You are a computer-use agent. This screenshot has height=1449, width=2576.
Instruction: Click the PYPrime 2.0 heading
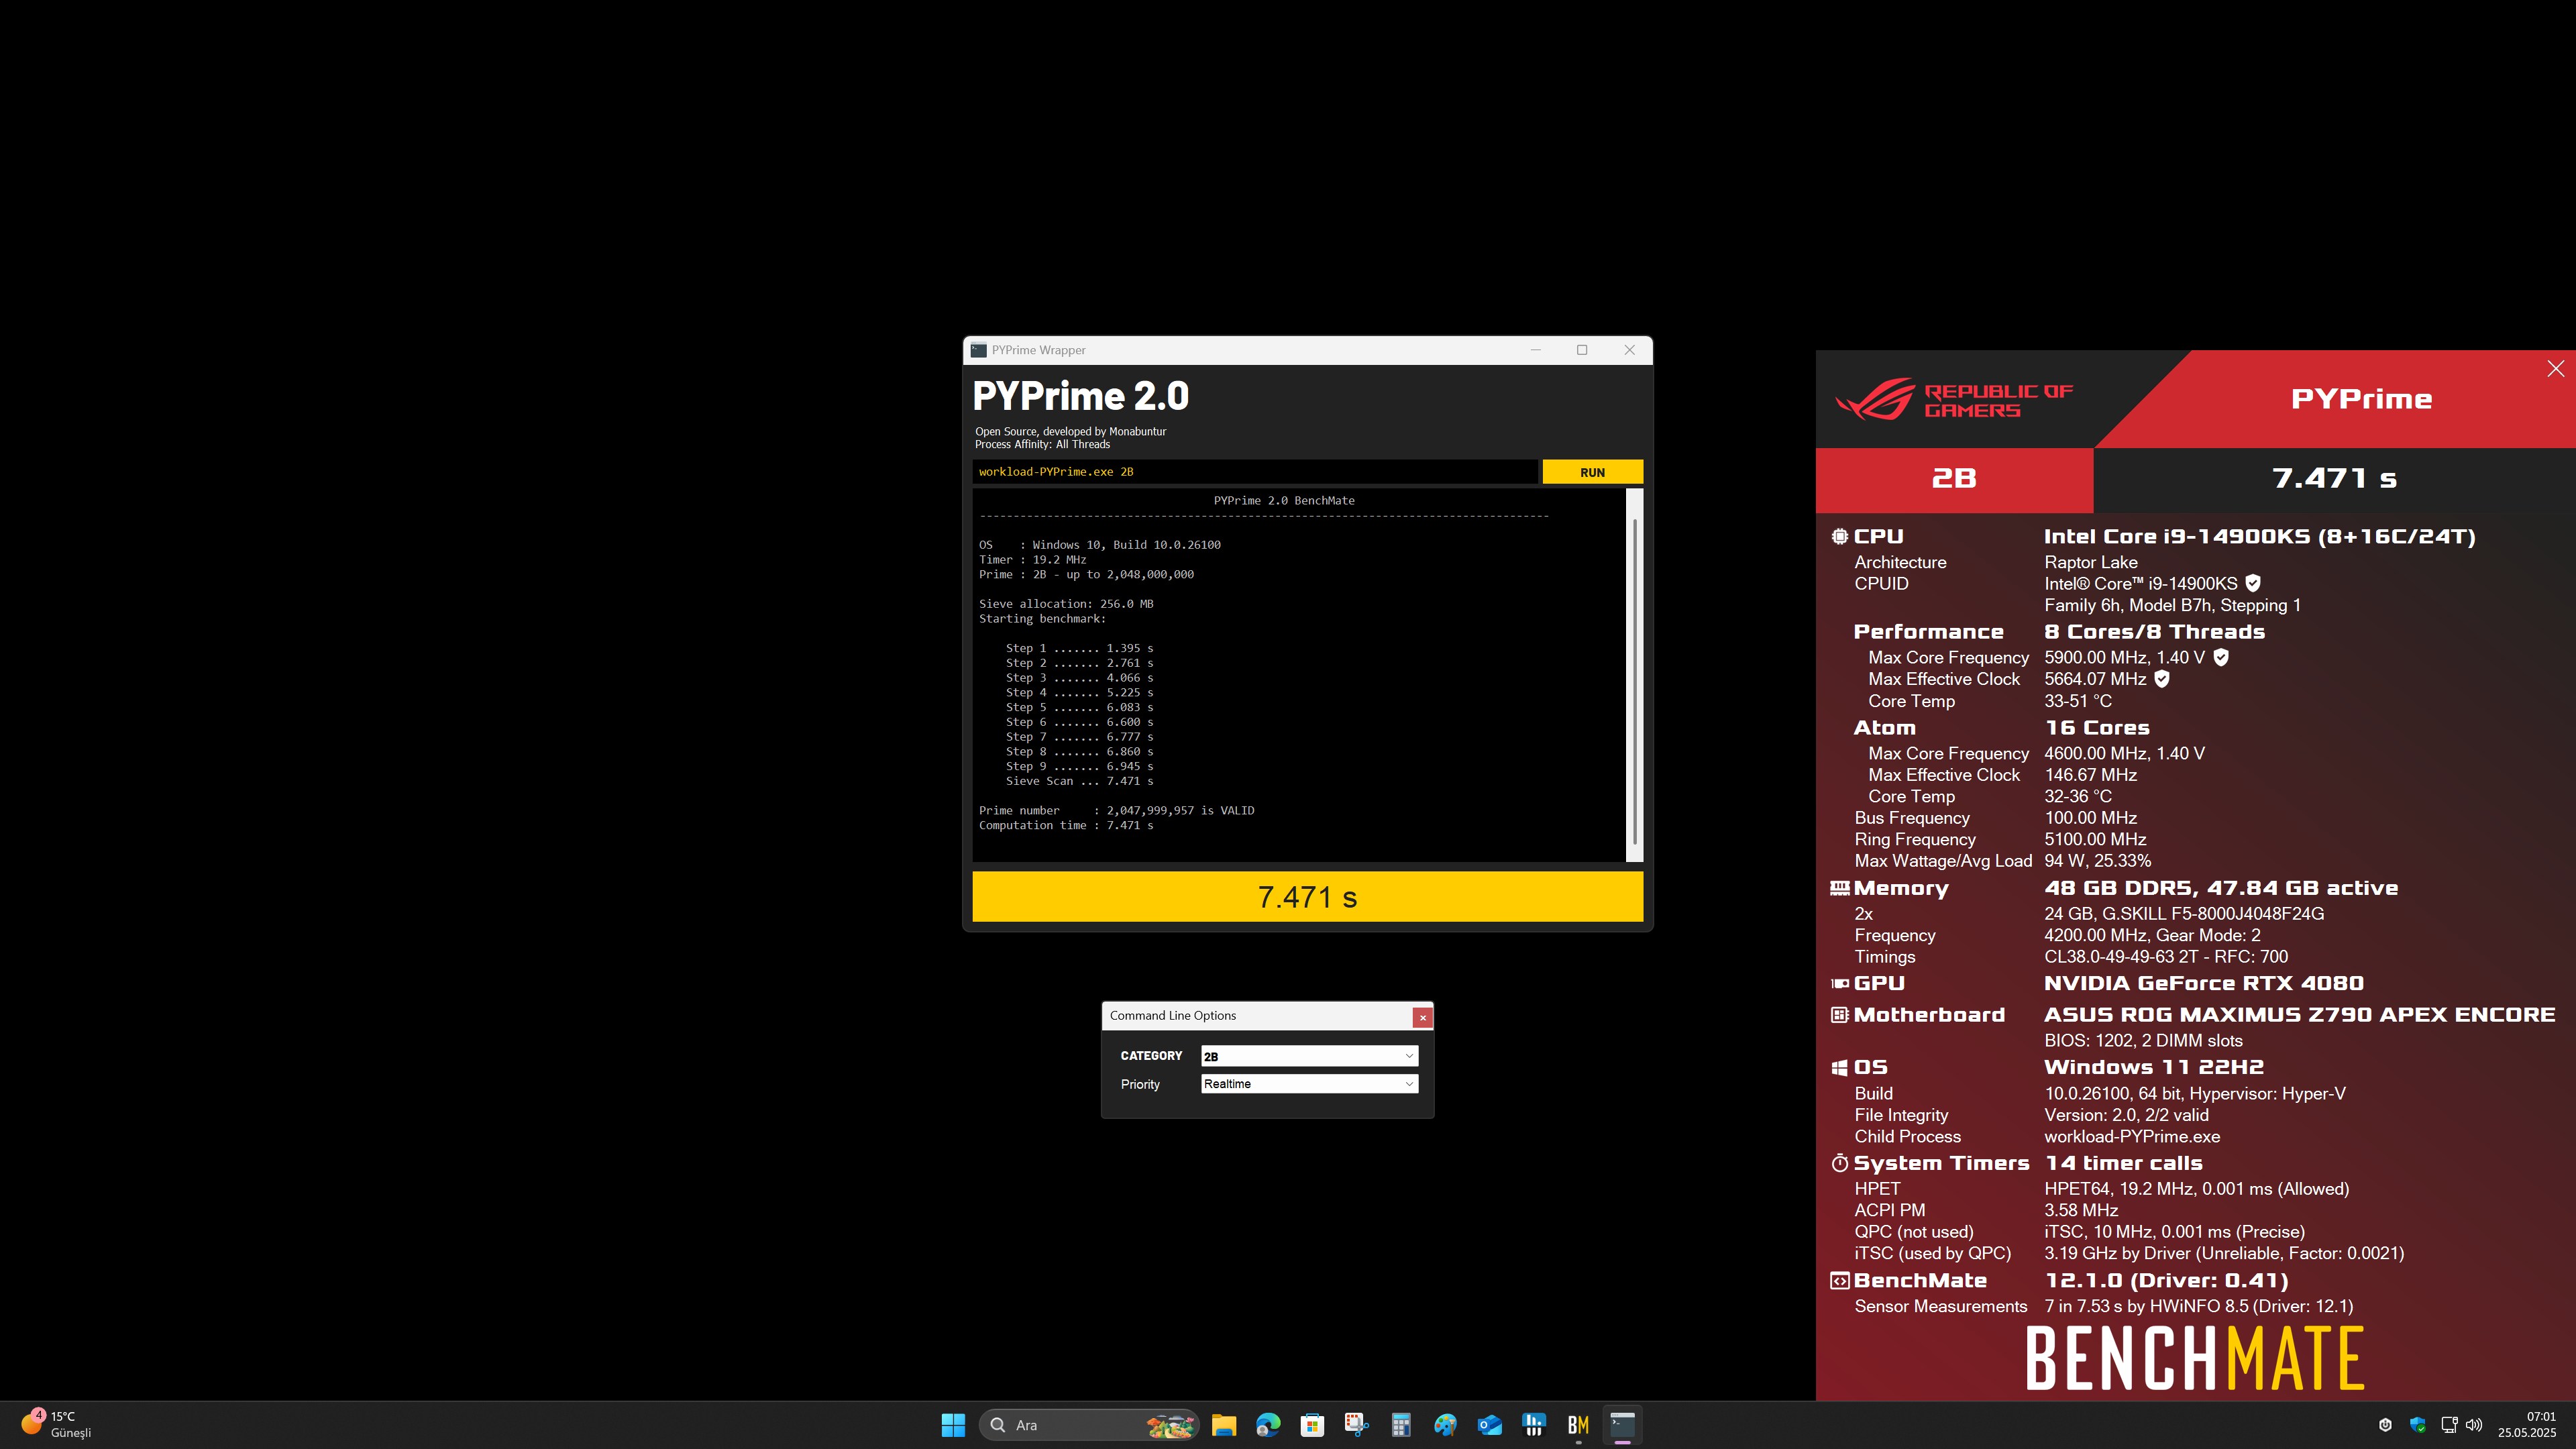point(1080,396)
